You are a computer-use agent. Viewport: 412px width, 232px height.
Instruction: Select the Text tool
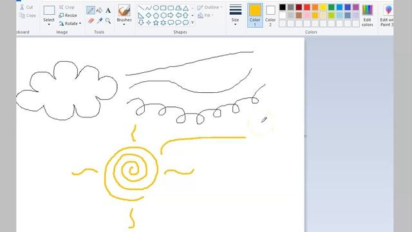pos(108,10)
